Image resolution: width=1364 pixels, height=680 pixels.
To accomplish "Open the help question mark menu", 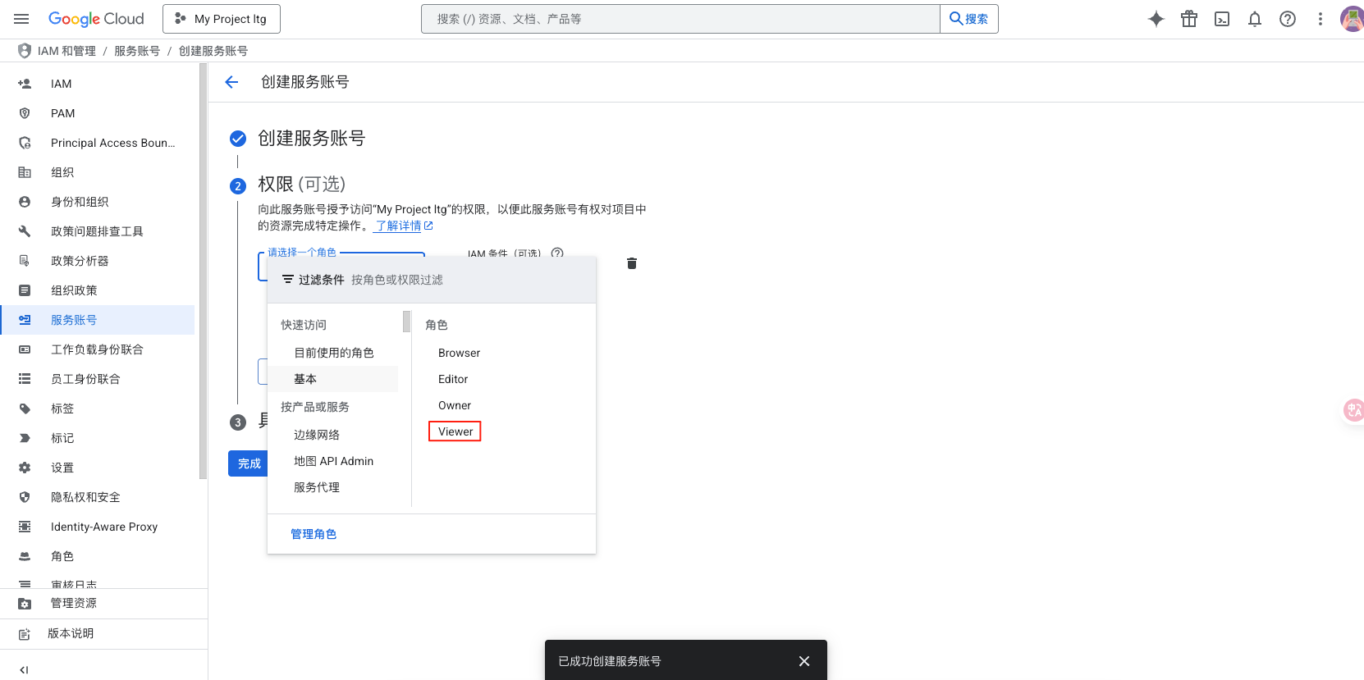I will pos(1288,19).
